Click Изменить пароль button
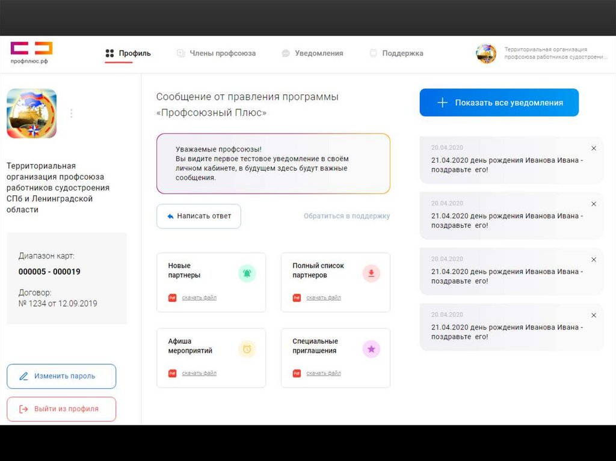Viewport: 616px width, 461px height. click(x=61, y=376)
